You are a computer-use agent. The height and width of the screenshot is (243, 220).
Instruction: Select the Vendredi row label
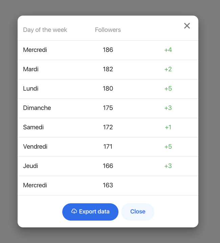35,147
